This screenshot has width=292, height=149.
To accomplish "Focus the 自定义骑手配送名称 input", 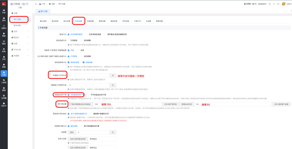I will point(102,139).
